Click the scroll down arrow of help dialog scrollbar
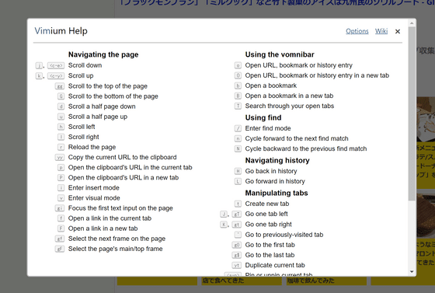The height and width of the screenshot is (293, 435). tap(412, 272)
